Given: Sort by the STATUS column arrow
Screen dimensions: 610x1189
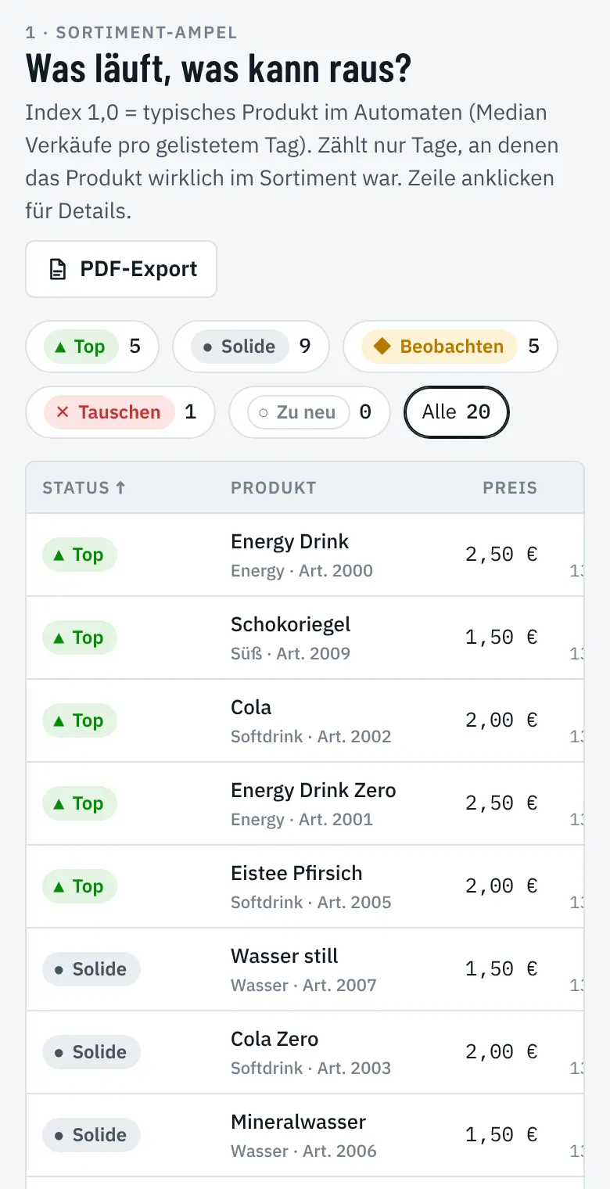Looking at the screenshot, I should tap(120, 488).
